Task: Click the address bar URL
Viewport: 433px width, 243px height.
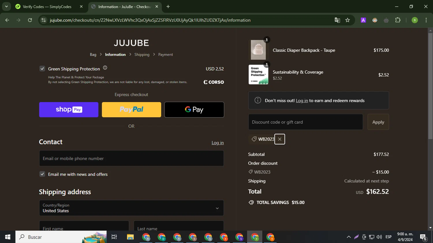Action: (150, 20)
